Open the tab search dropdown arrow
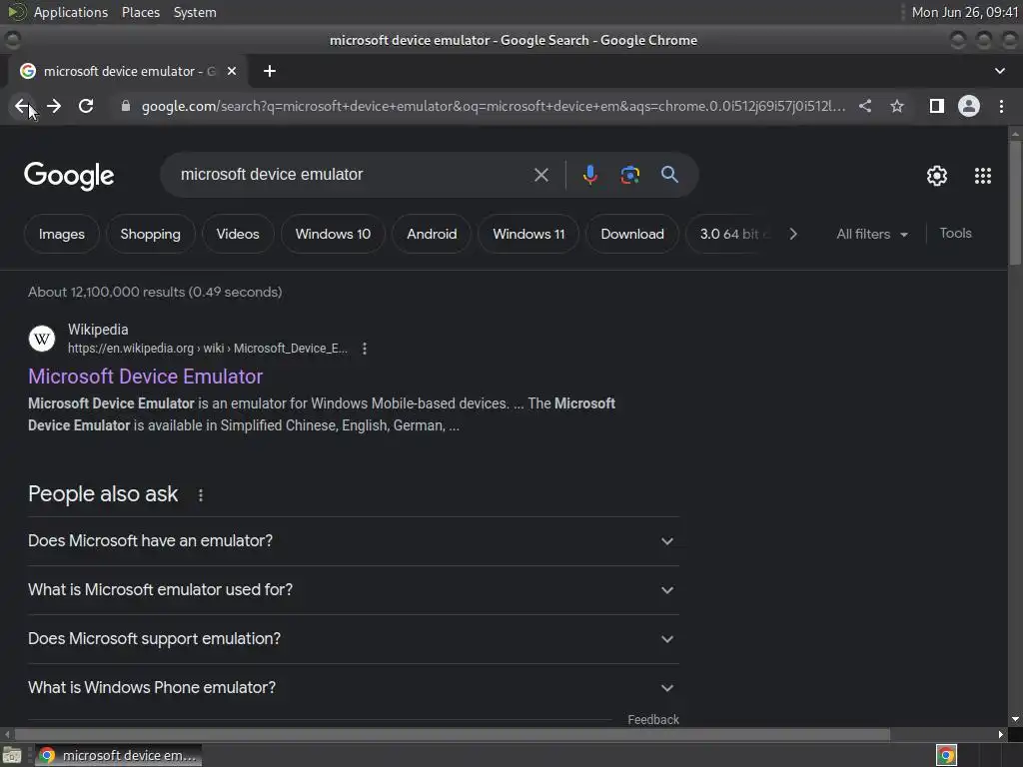The image size is (1023, 767). [999, 71]
